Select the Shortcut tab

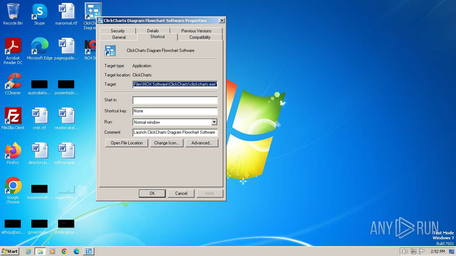157,37
